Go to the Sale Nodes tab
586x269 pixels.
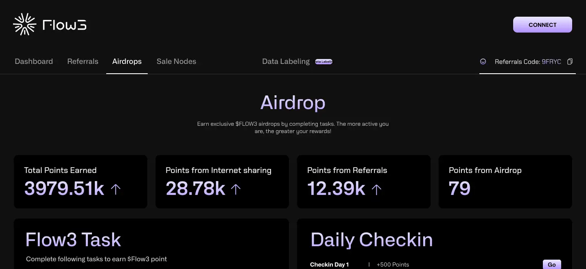pos(176,61)
